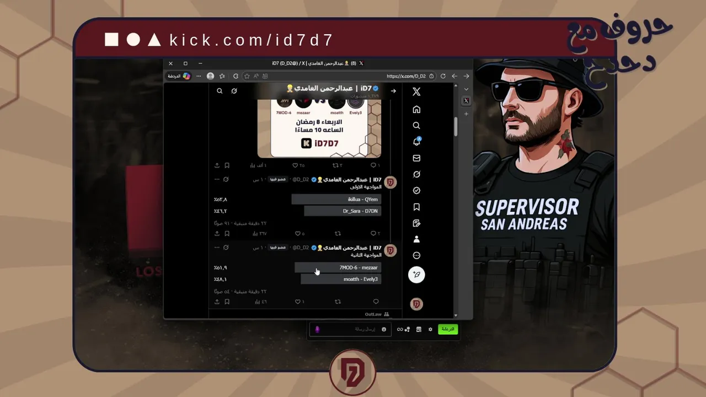Click the browser forward arrow
This screenshot has height=397, width=706.
point(454,76)
